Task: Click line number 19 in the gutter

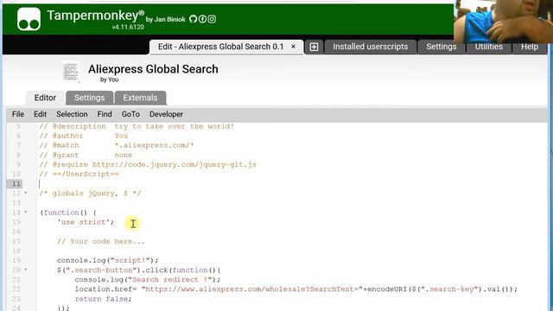Action: (16, 260)
